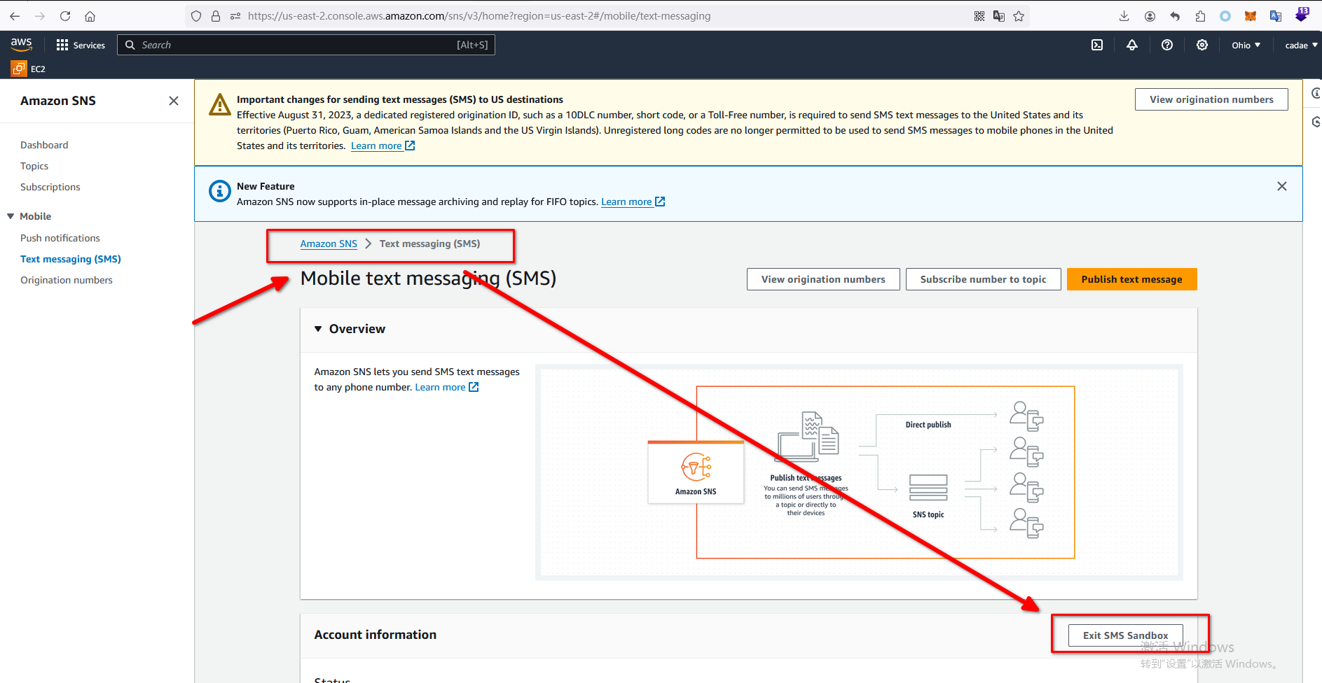Open the cadae account dropdown
Screen dimensions: 1322x683
(1300, 45)
